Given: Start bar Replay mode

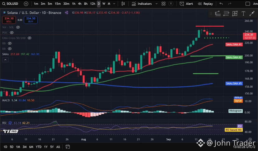Looking at the screenshot, I should point(205,4).
